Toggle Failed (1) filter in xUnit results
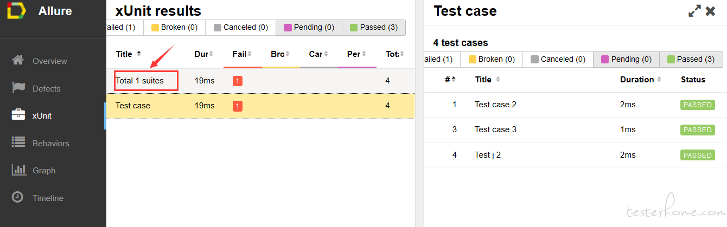 click(x=125, y=28)
